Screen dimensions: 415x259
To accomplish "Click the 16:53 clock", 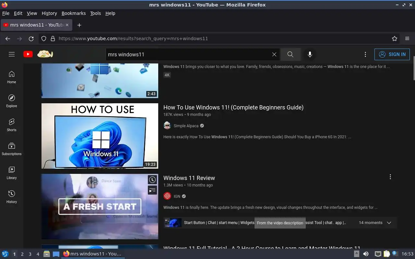I will click(x=408, y=254).
